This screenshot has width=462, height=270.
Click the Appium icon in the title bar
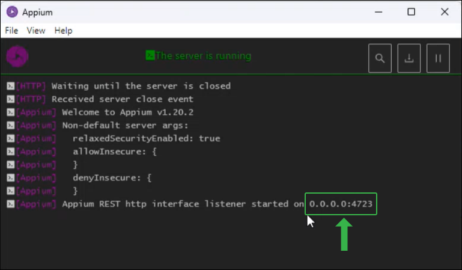click(x=12, y=12)
